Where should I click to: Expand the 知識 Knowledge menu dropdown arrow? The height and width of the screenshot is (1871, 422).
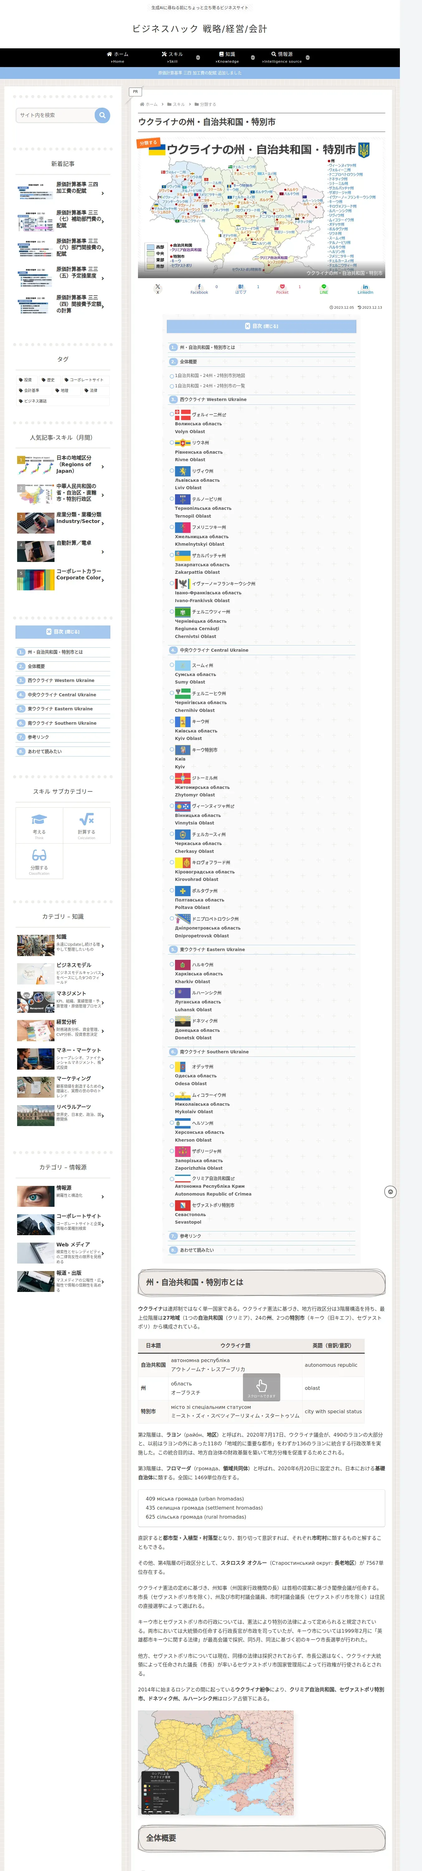coord(252,57)
